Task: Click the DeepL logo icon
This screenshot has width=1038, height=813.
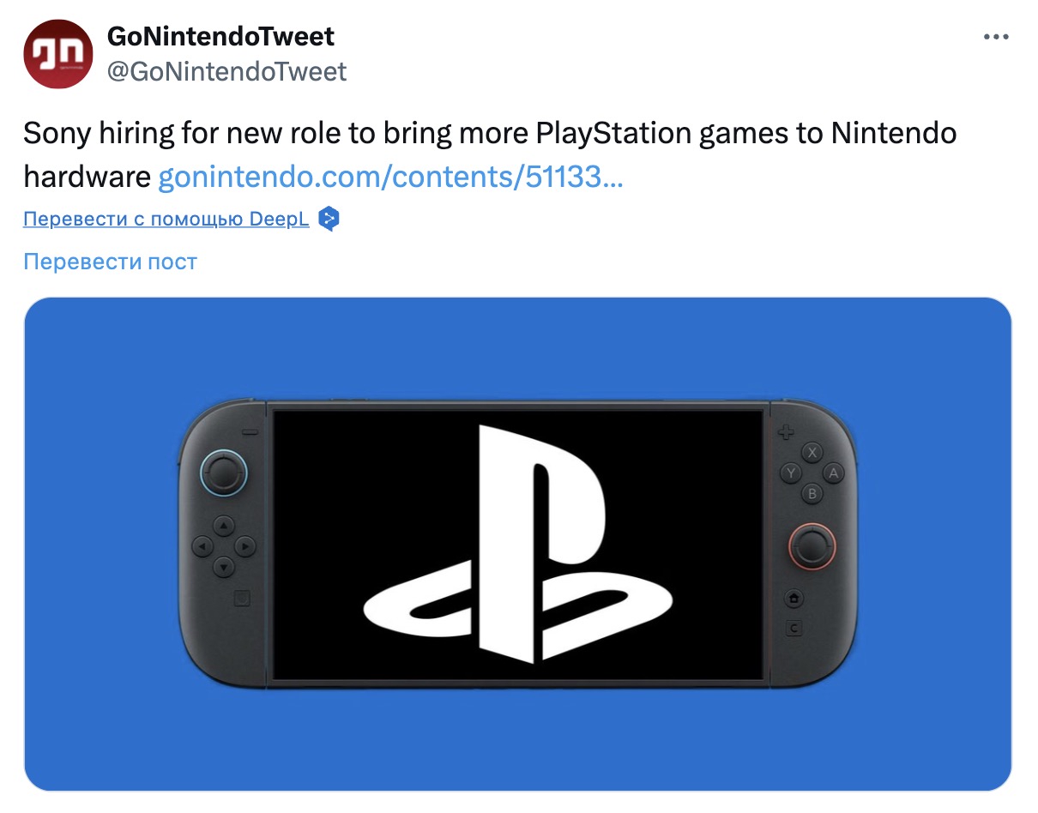Action: (329, 220)
